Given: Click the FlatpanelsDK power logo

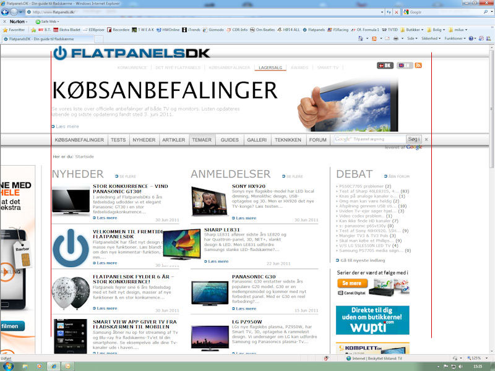Looking at the screenshot, I should 60,54.
